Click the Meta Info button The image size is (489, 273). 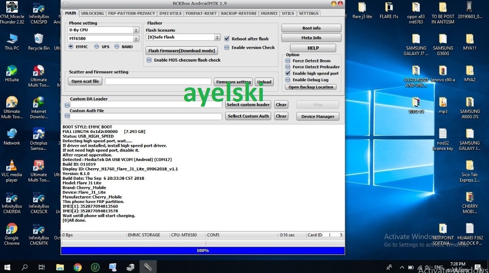[x=311, y=38]
